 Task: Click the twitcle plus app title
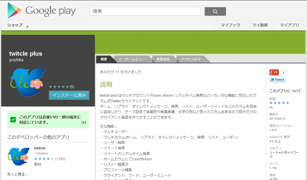point(26,53)
